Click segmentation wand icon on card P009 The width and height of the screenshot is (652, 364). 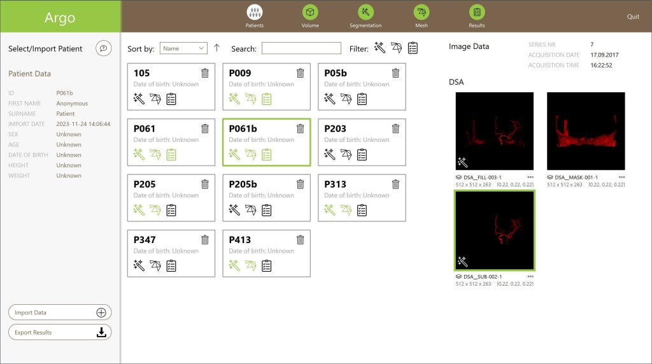click(234, 99)
